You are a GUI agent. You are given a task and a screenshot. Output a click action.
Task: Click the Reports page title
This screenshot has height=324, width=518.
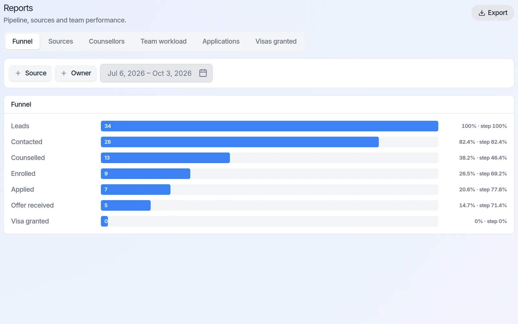point(18,8)
